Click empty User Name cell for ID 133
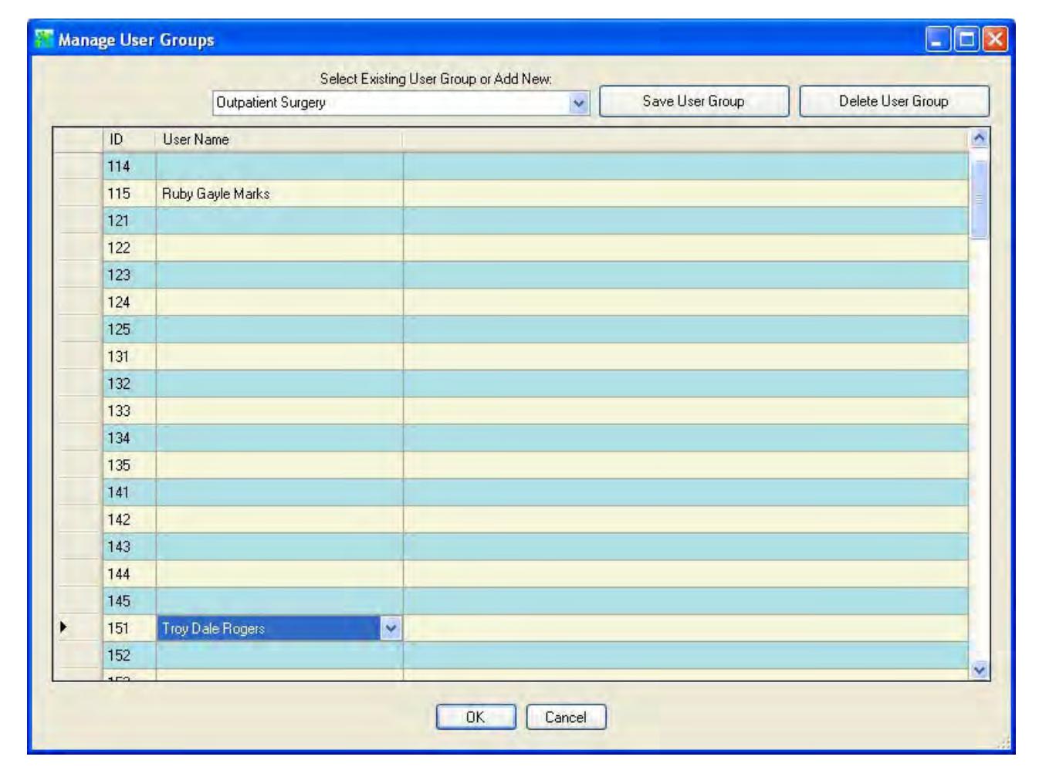 (x=279, y=411)
